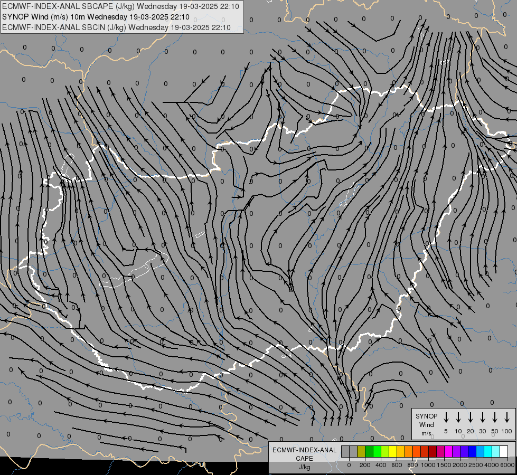Click the SYNOP wind arrow above 50
This screenshot has width=517, height=475.
pyautogui.click(x=495, y=417)
